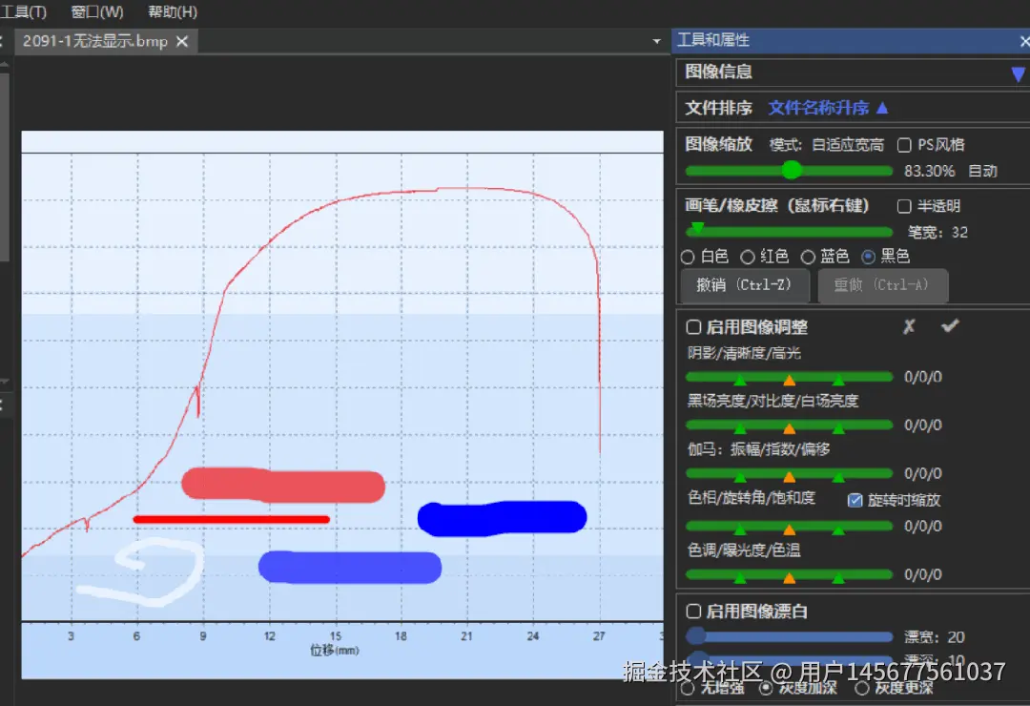Adjust the 伽马 slider orange marker
Screen dimensions: 1030x706
(x=790, y=477)
